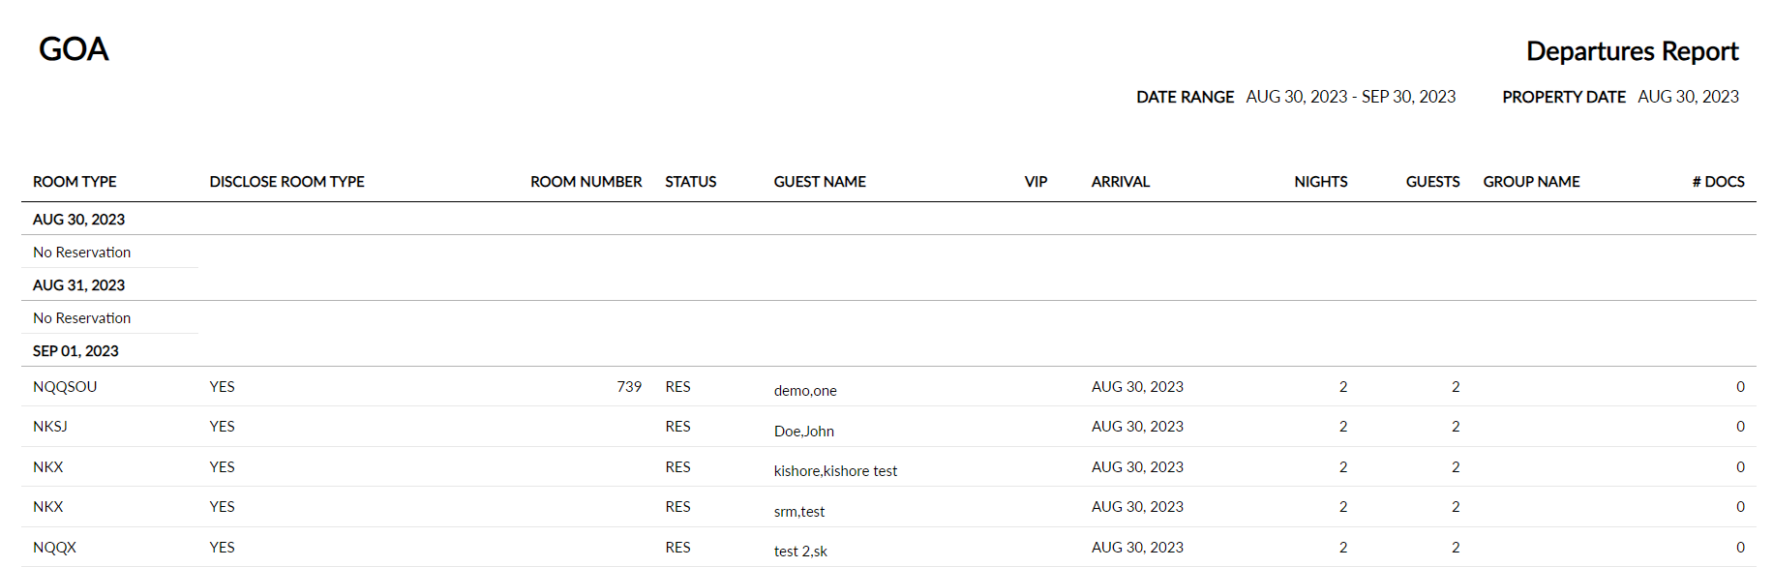The height and width of the screenshot is (567, 1773).
Task: Click the SEP 01, 2023 date group
Action: tap(75, 351)
